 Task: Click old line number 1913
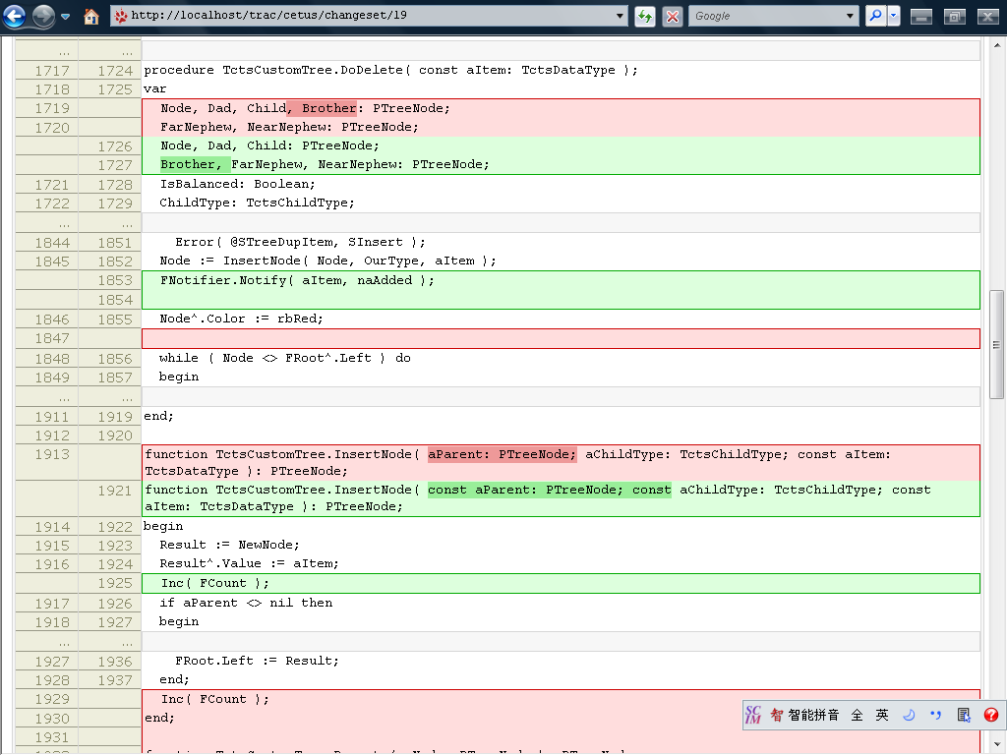click(52, 454)
